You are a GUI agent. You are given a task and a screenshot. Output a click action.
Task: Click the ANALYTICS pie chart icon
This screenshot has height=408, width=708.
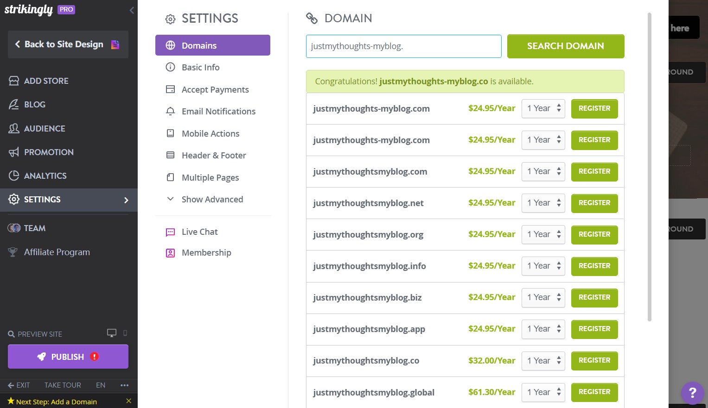point(13,176)
